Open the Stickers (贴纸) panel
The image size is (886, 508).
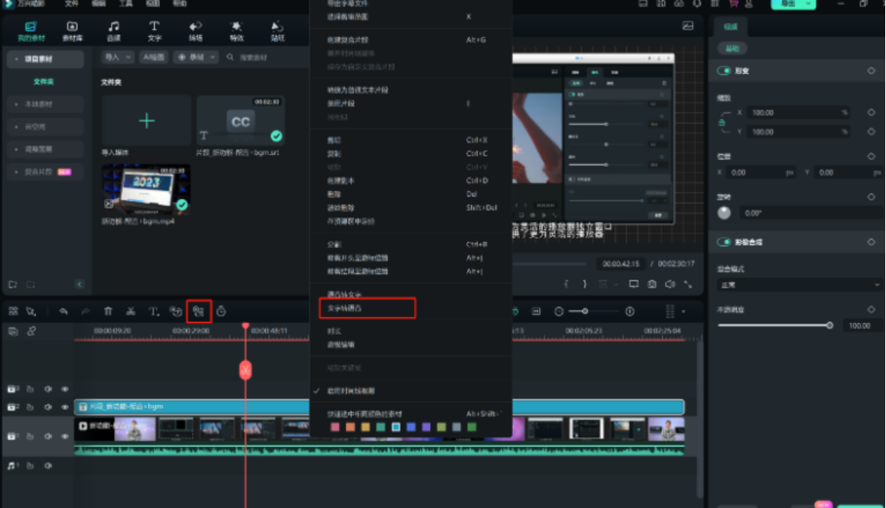coord(276,30)
